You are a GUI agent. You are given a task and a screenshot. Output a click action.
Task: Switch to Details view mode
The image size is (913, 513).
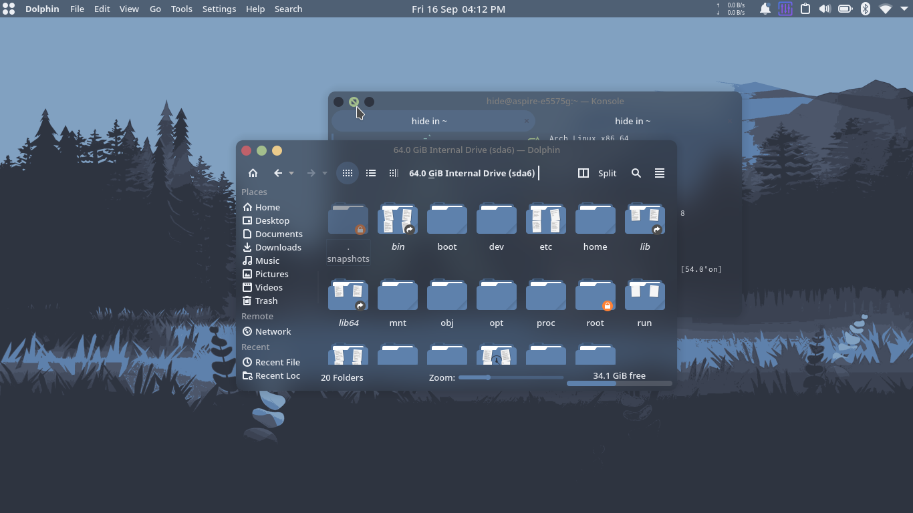[x=371, y=173]
